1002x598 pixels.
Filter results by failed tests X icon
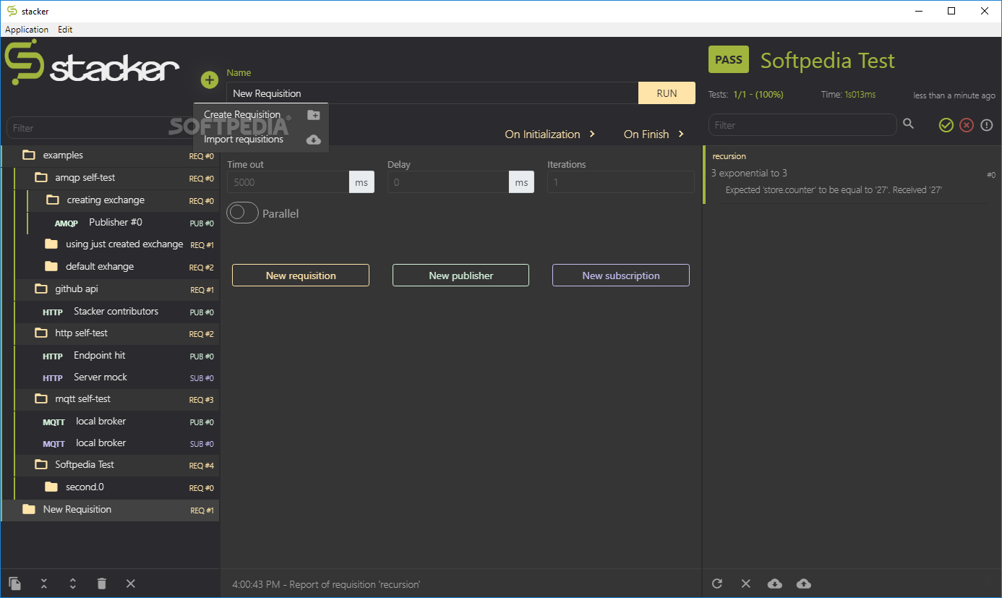(967, 125)
